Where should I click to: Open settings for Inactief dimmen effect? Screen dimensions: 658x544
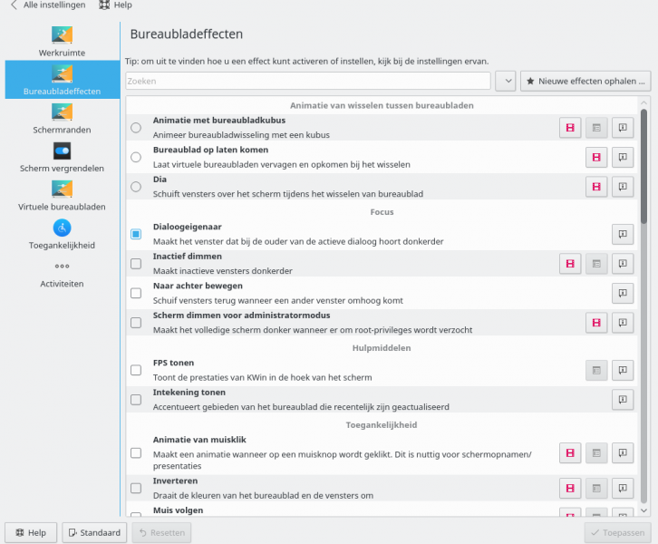click(596, 263)
